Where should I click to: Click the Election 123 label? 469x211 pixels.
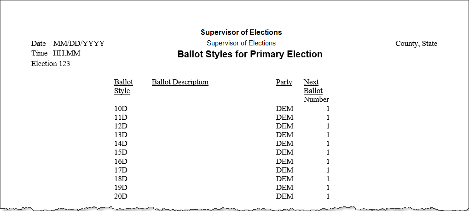point(51,63)
